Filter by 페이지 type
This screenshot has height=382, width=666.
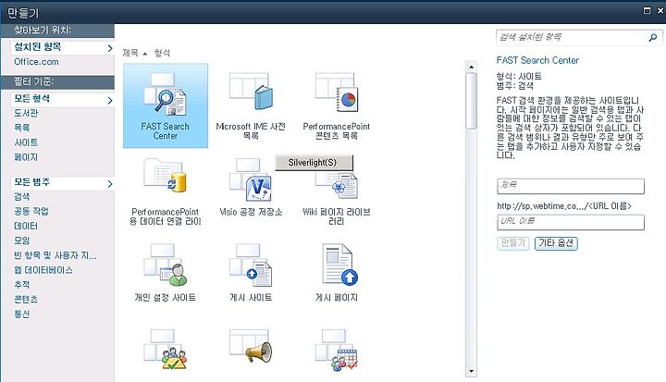tap(26, 157)
